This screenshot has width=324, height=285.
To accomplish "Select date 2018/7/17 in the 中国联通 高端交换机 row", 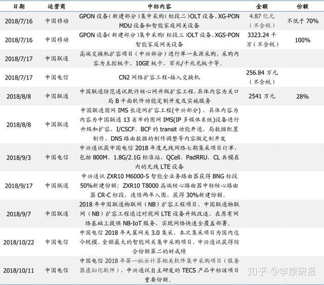I will pyautogui.click(x=19, y=59).
